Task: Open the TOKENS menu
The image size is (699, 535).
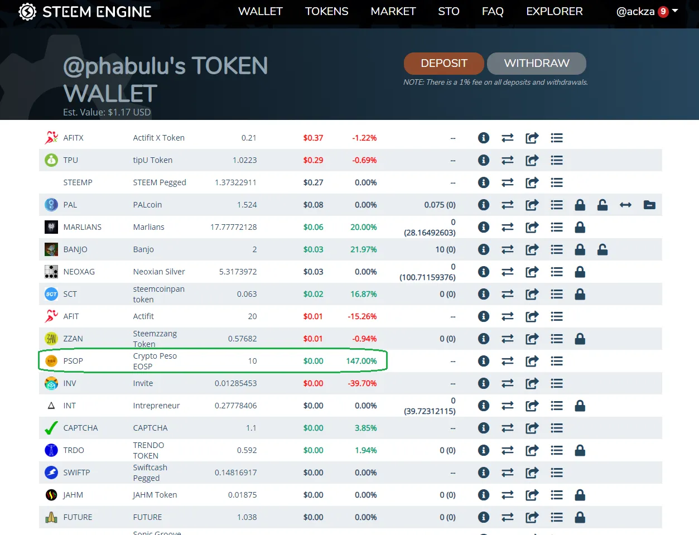Action: point(327,12)
